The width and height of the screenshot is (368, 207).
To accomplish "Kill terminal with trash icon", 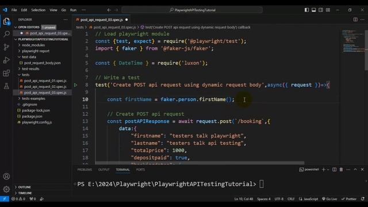I will click(341, 170).
